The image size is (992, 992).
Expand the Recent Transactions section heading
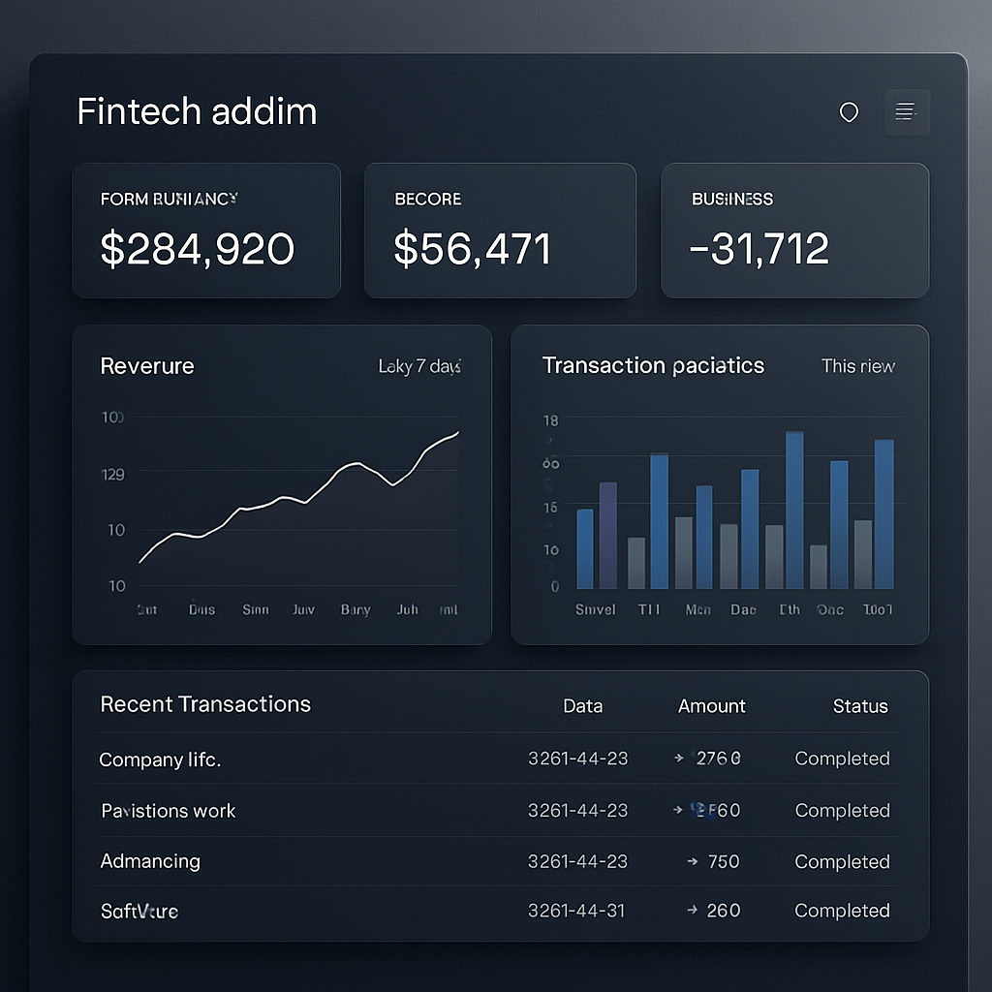(x=205, y=704)
